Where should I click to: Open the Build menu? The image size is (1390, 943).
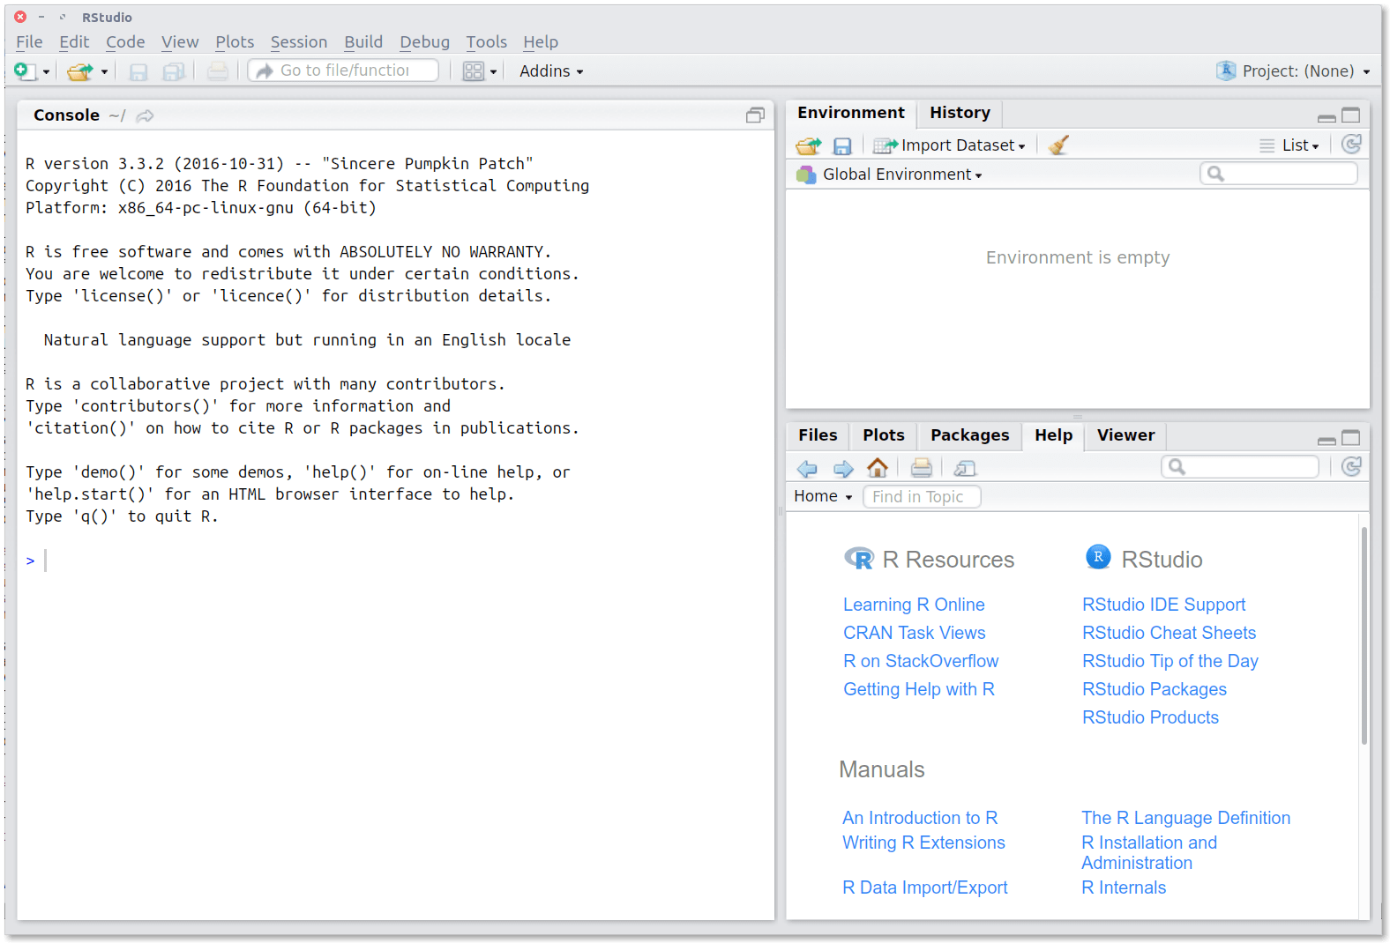[363, 41]
